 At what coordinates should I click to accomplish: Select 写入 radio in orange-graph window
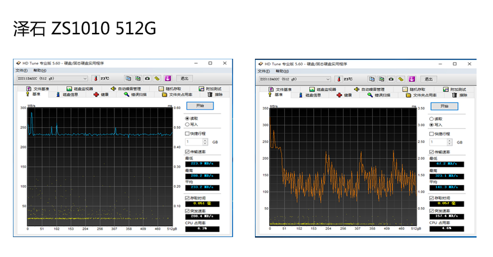[431, 125]
